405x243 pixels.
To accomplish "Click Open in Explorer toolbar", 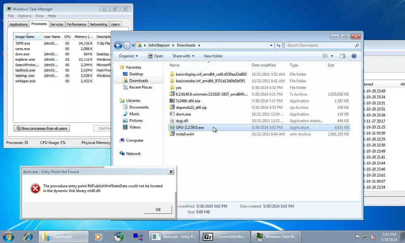I will click(156, 56).
